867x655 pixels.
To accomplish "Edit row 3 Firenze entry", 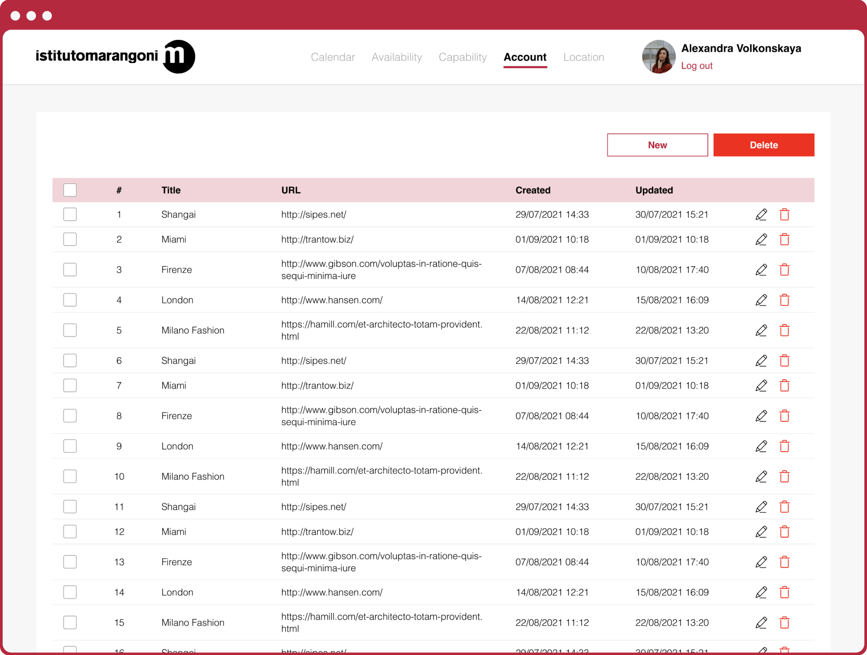I will pos(761,270).
